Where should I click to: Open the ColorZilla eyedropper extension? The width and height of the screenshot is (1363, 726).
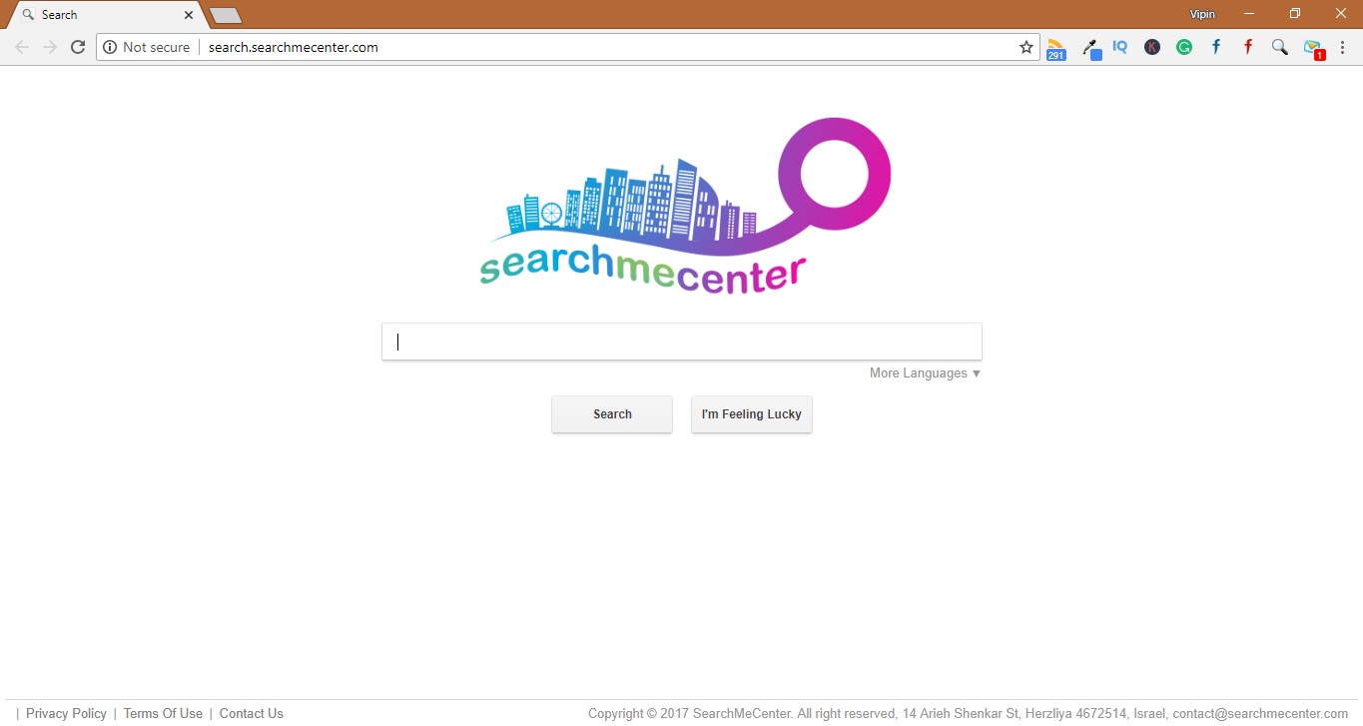pyautogui.click(x=1090, y=47)
